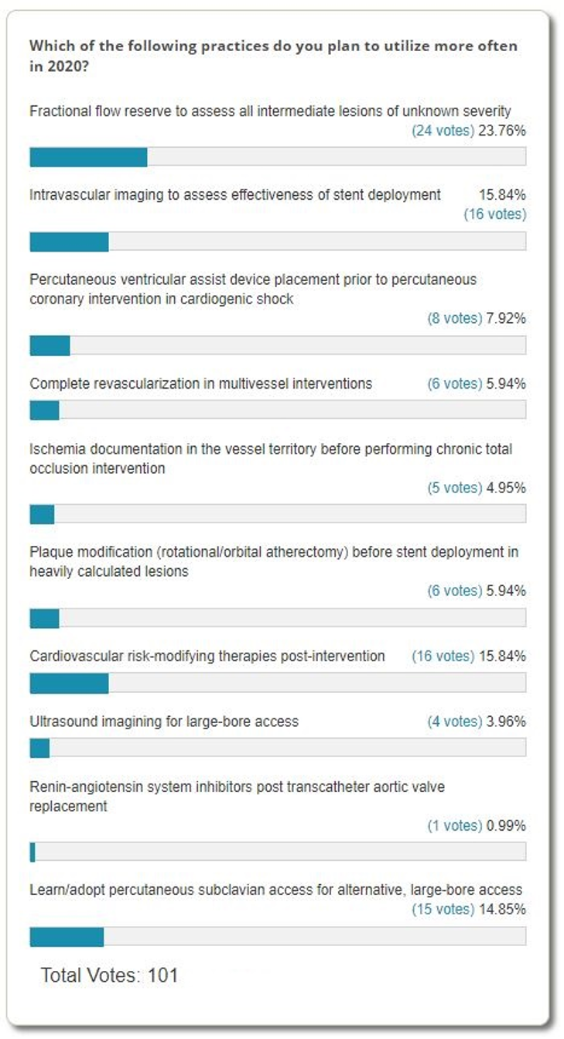Click the Complete revascularization option text

coord(200,383)
